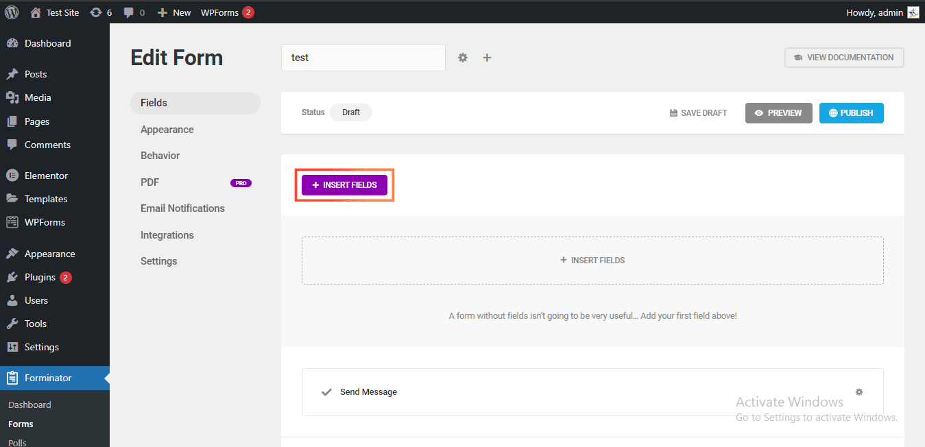Viewport: 925px width, 447px height.
Task: Select the WPForms icon in the sidebar
Action: (x=14, y=221)
